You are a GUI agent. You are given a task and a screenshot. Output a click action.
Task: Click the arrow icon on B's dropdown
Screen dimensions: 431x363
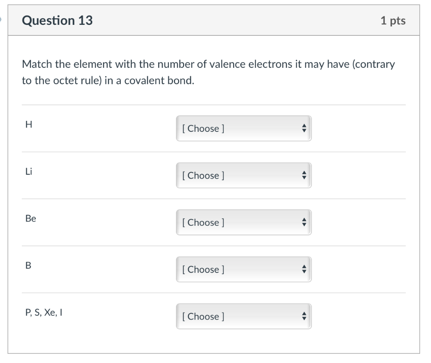coord(304,270)
